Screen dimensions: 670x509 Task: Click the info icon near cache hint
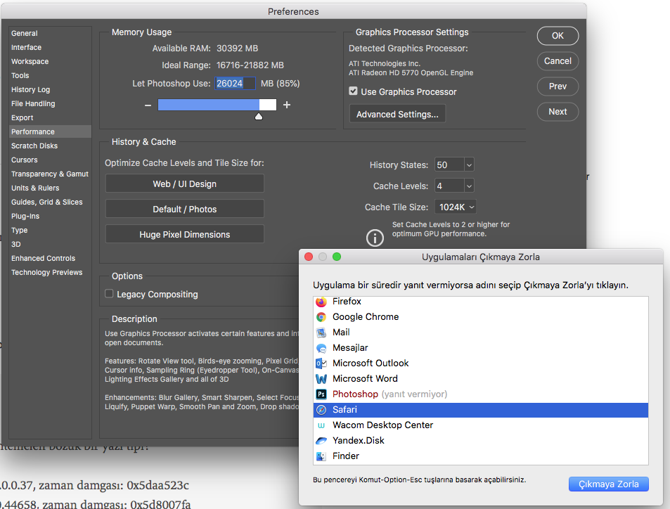pyautogui.click(x=375, y=238)
